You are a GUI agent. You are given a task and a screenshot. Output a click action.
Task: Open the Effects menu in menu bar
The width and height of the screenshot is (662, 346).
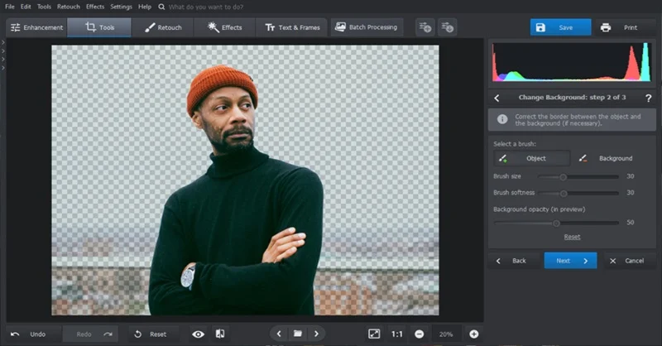[94, 7]
